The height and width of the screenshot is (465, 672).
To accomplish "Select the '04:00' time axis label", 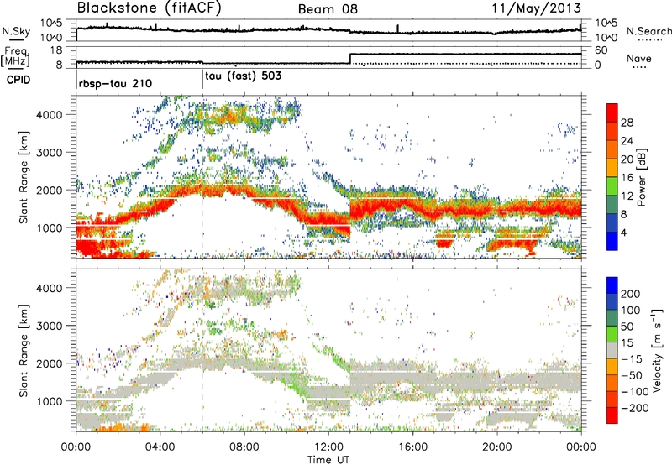I will pyautogui.click(x=160, y=447).
